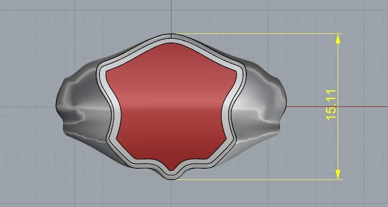Select the 15.11 dimension text
The image size is (388, 207).
pos(331,105)
